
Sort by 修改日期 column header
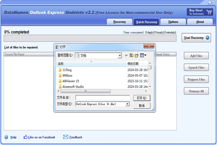[137, 64]
